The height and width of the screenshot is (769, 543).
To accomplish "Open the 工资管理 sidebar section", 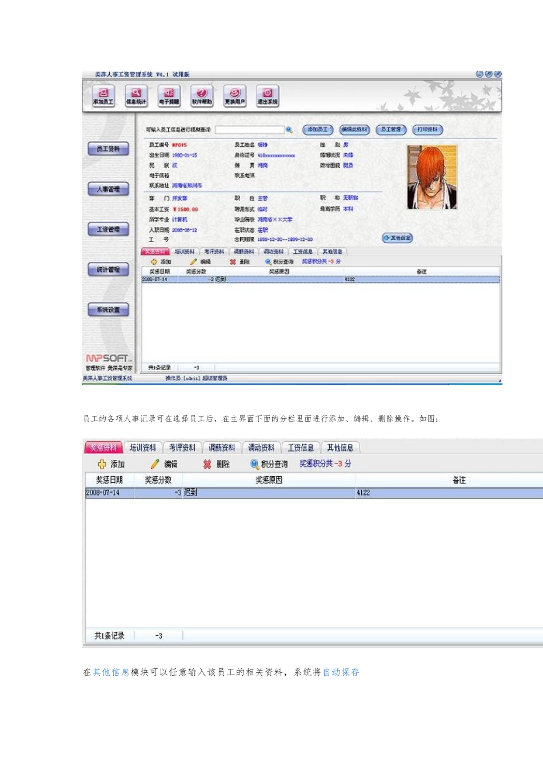I will point(108,229).
